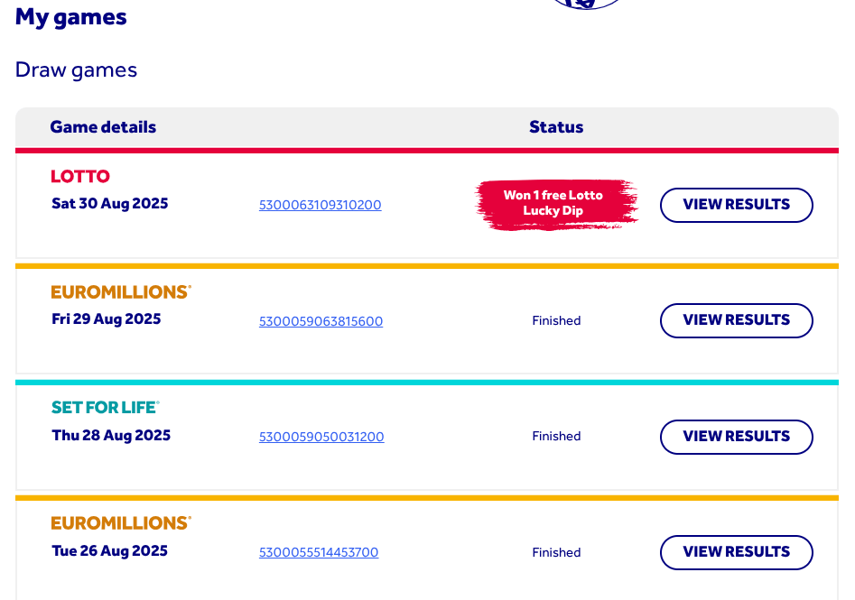Open ticket link 5300059063815600
The height and width of the screenshot is (600, 855).
[x=321, y=321]
